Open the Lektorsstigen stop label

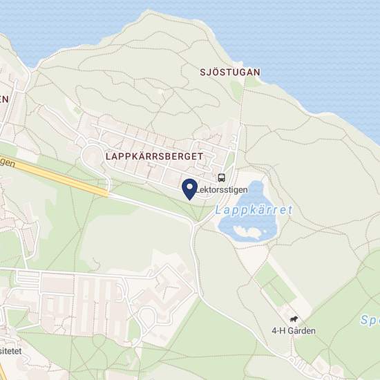coord(222,190)
